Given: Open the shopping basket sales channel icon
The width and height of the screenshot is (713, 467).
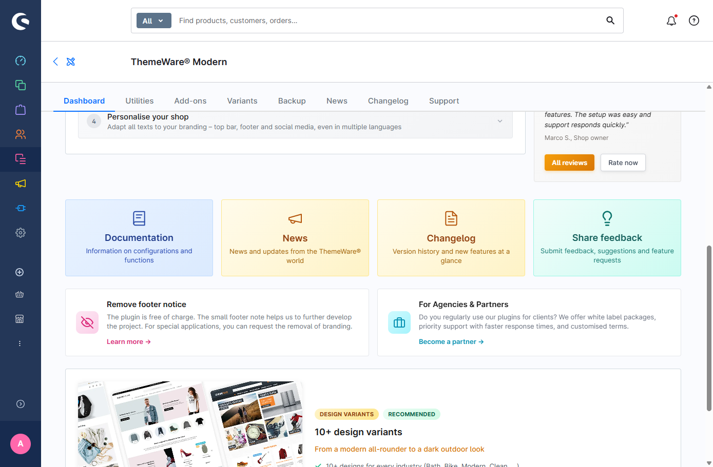Looking at the screenshot, I should click(x=20, y=294).
